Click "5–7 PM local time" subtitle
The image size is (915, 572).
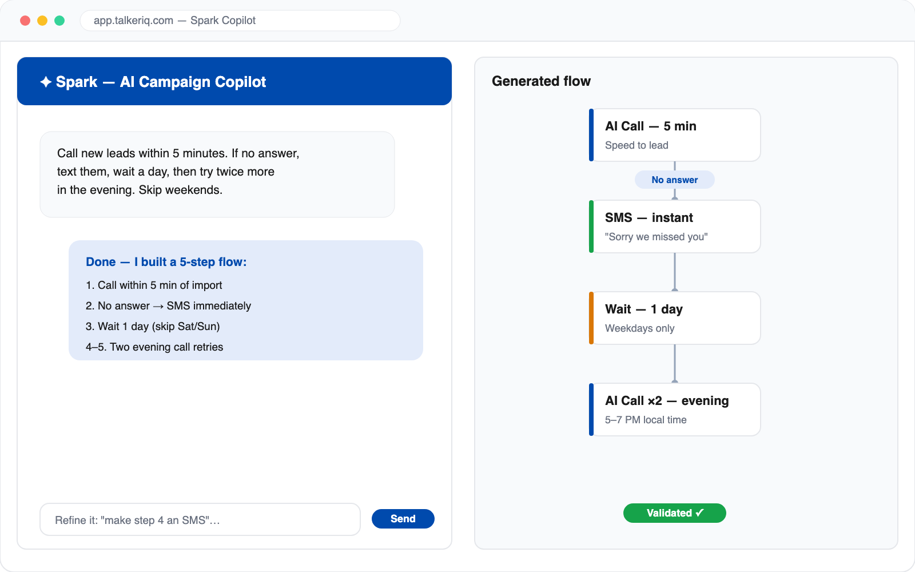coord(646,420)
